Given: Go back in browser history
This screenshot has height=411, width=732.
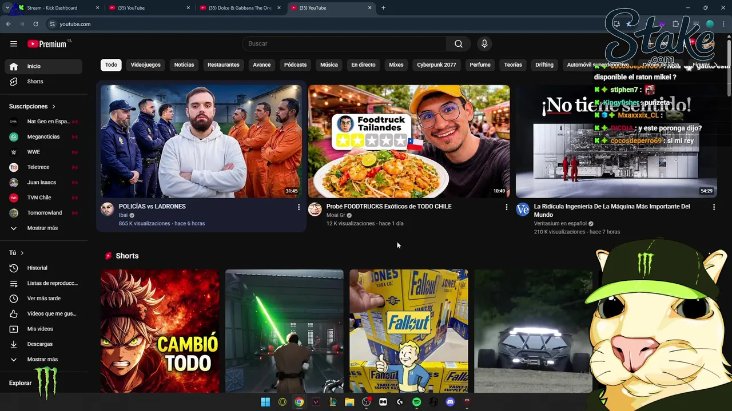Looking at the screenshot, I should [8, 24].
